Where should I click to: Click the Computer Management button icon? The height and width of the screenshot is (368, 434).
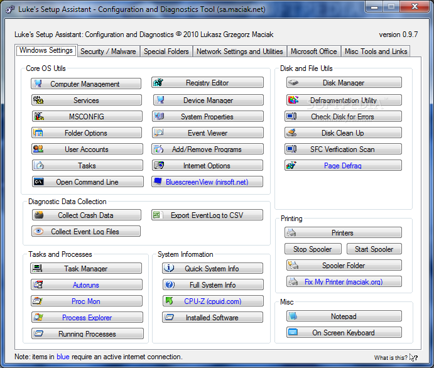click(38, 84)
